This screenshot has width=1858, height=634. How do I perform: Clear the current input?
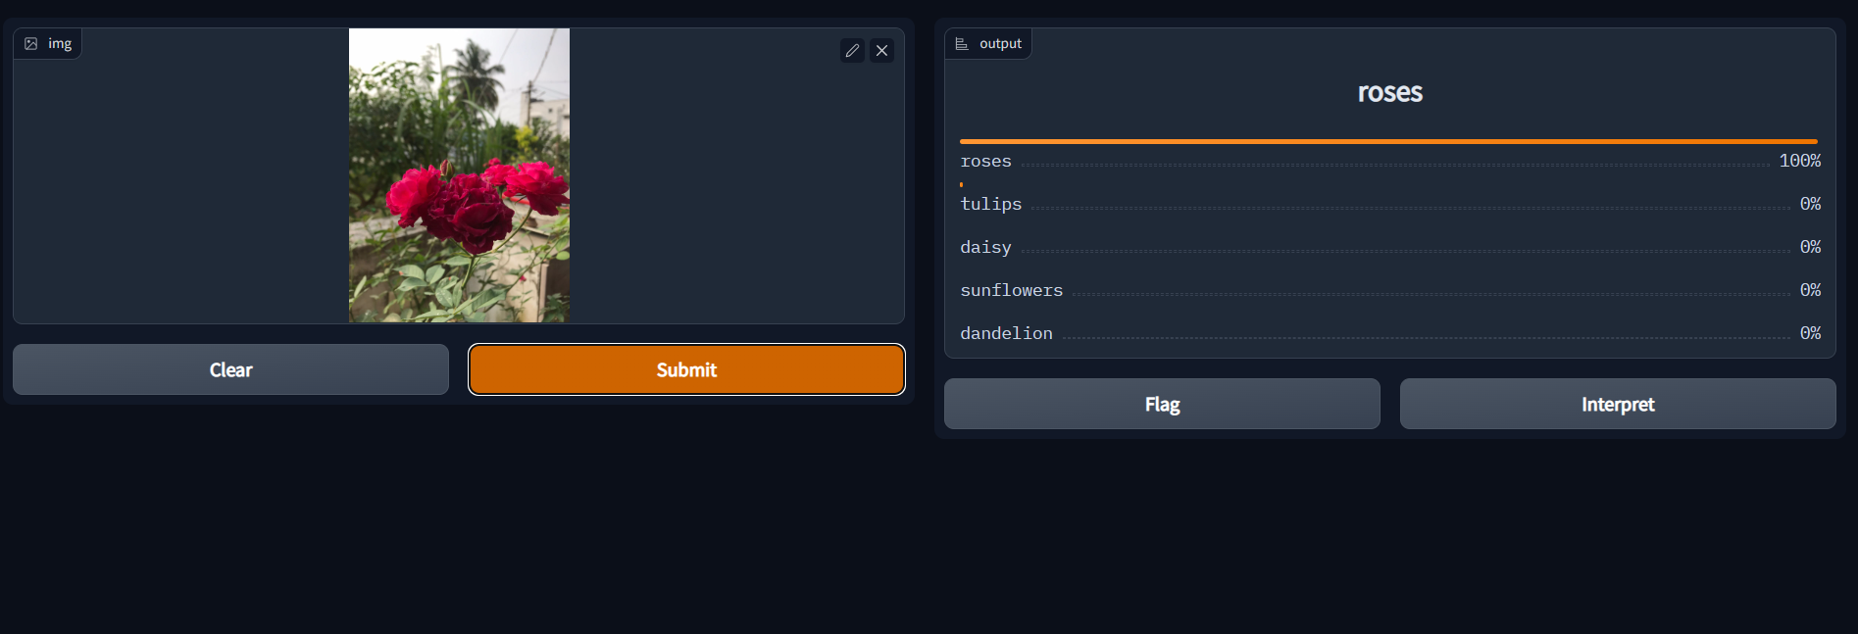click(x=230, y=369)
